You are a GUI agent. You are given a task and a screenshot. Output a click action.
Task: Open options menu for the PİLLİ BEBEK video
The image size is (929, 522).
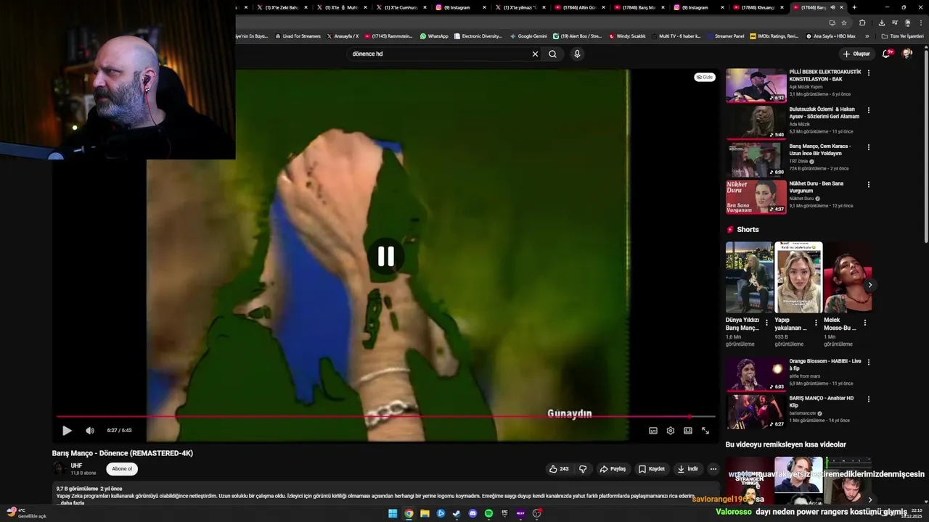[x=868, y=73]
